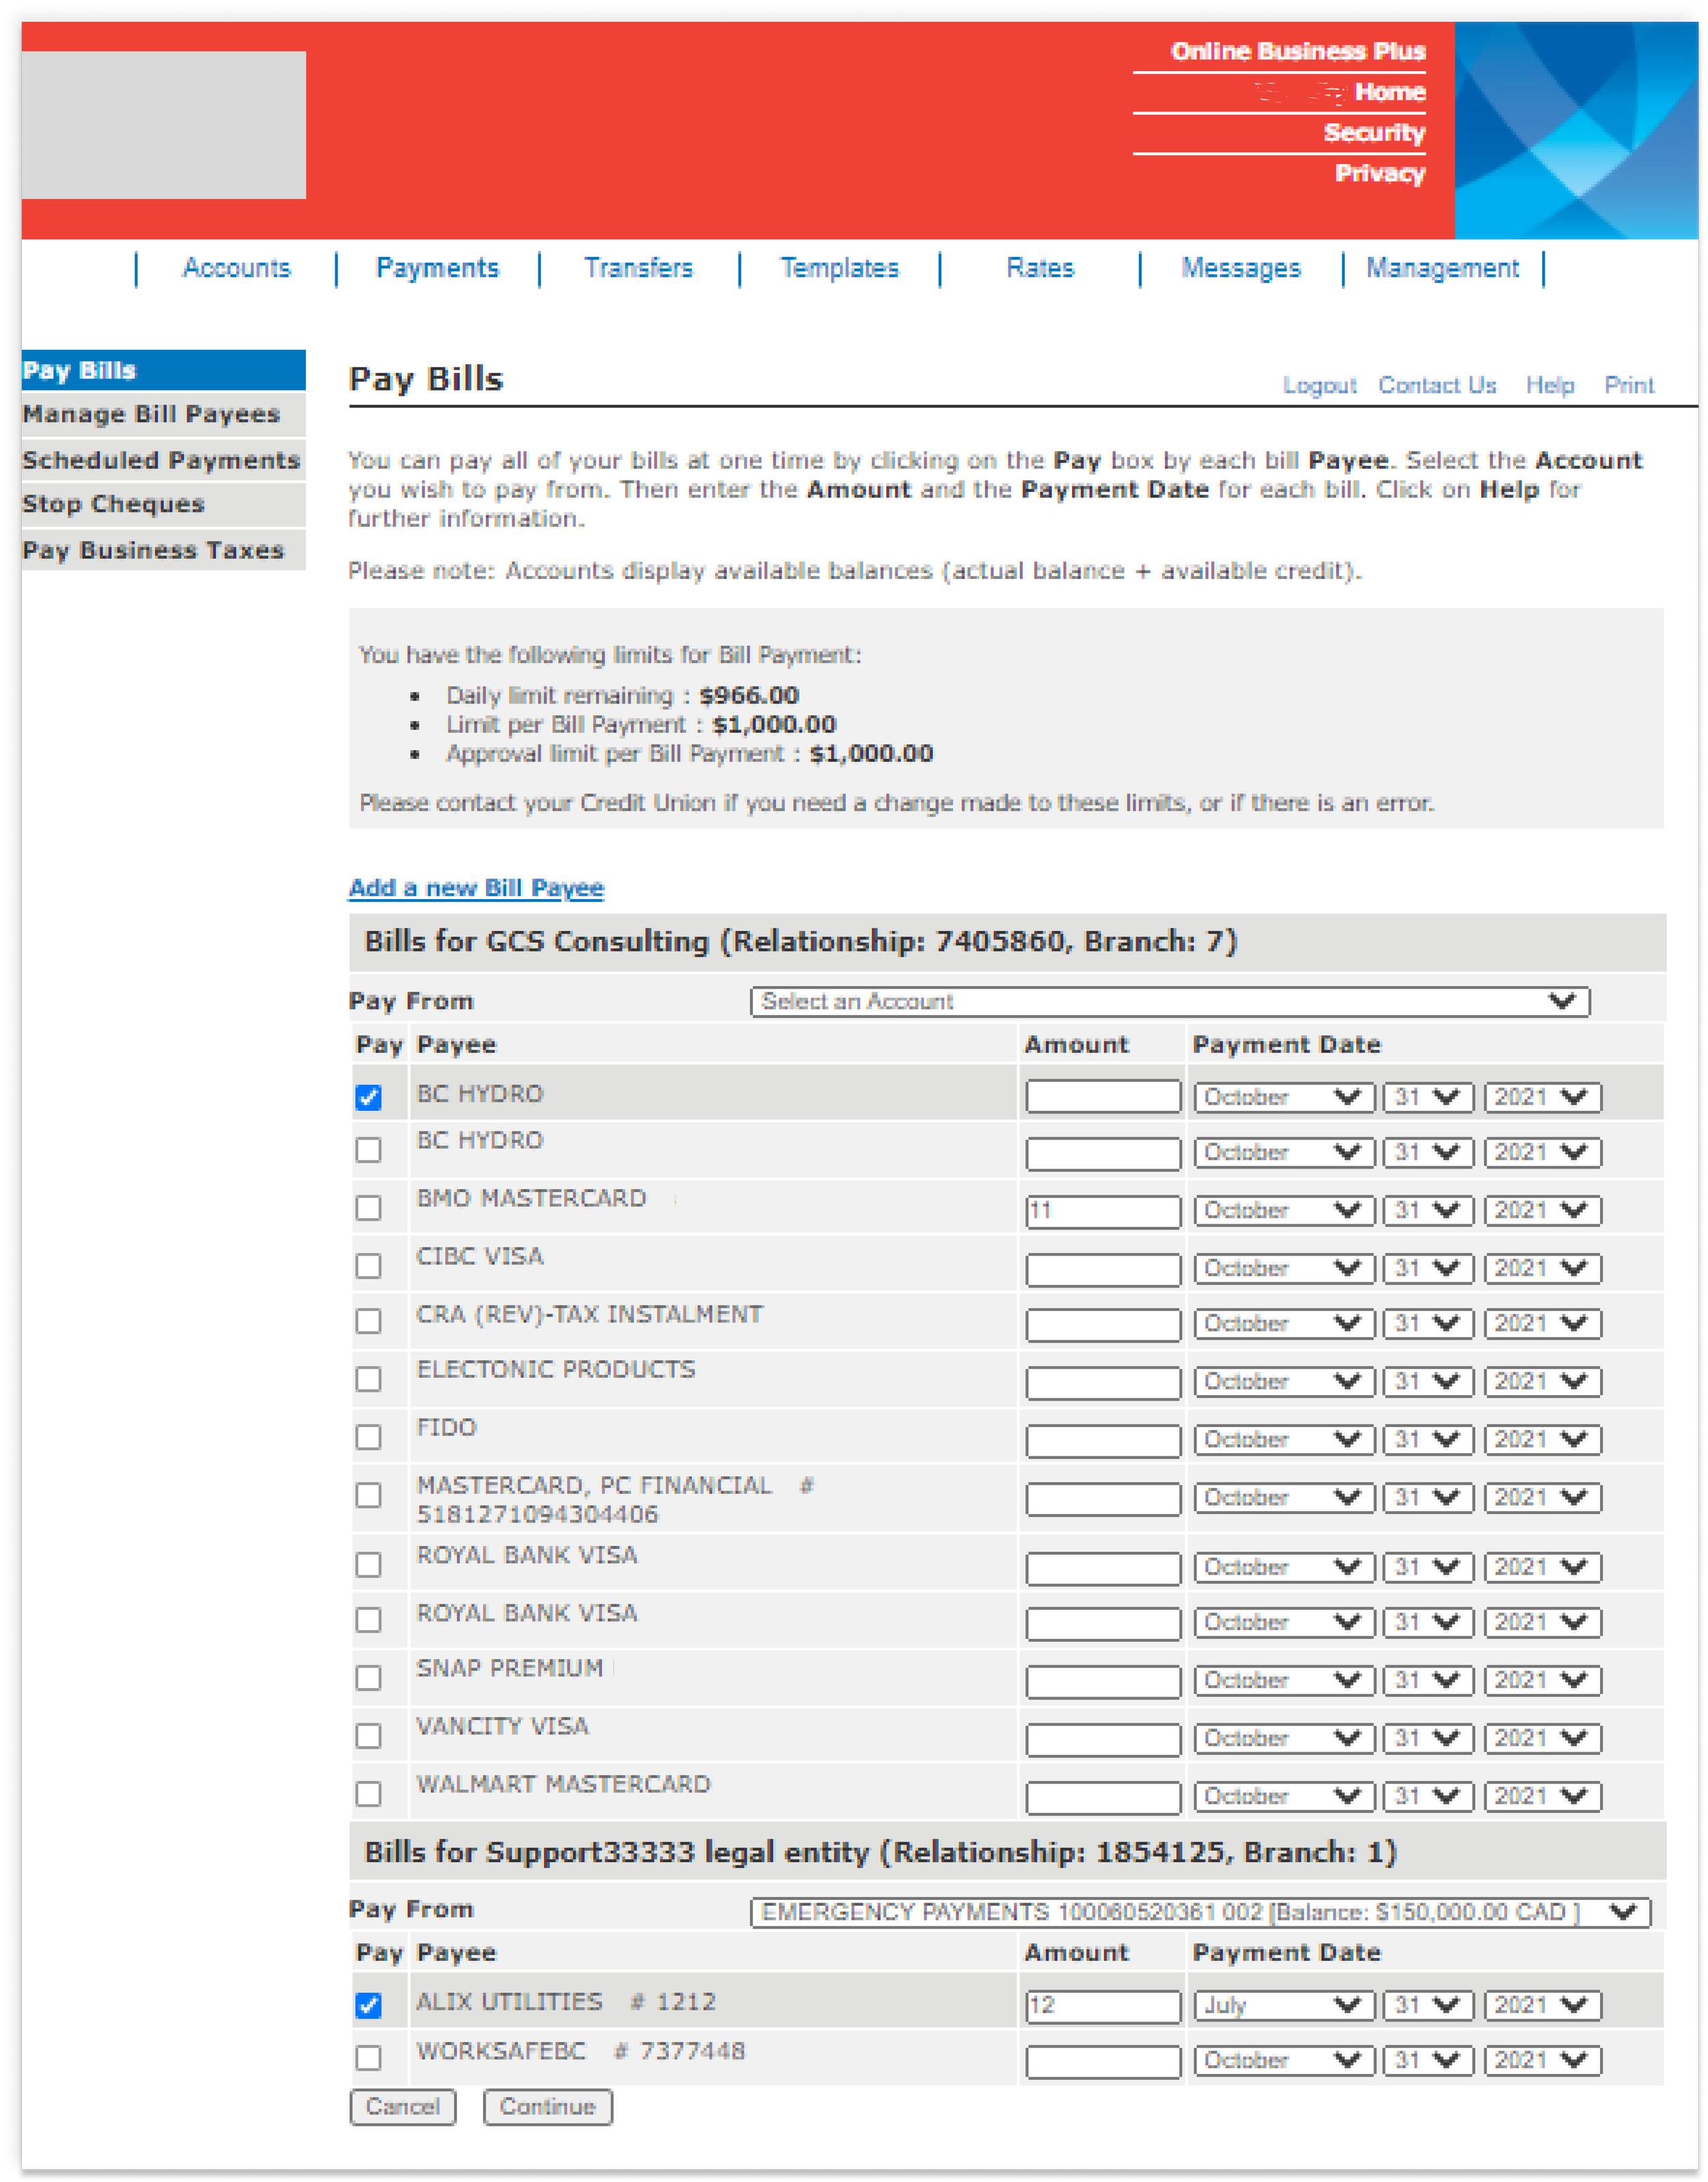
Task: Open day dropdown for CIBC VISA
Action: pos(1428,1268)
